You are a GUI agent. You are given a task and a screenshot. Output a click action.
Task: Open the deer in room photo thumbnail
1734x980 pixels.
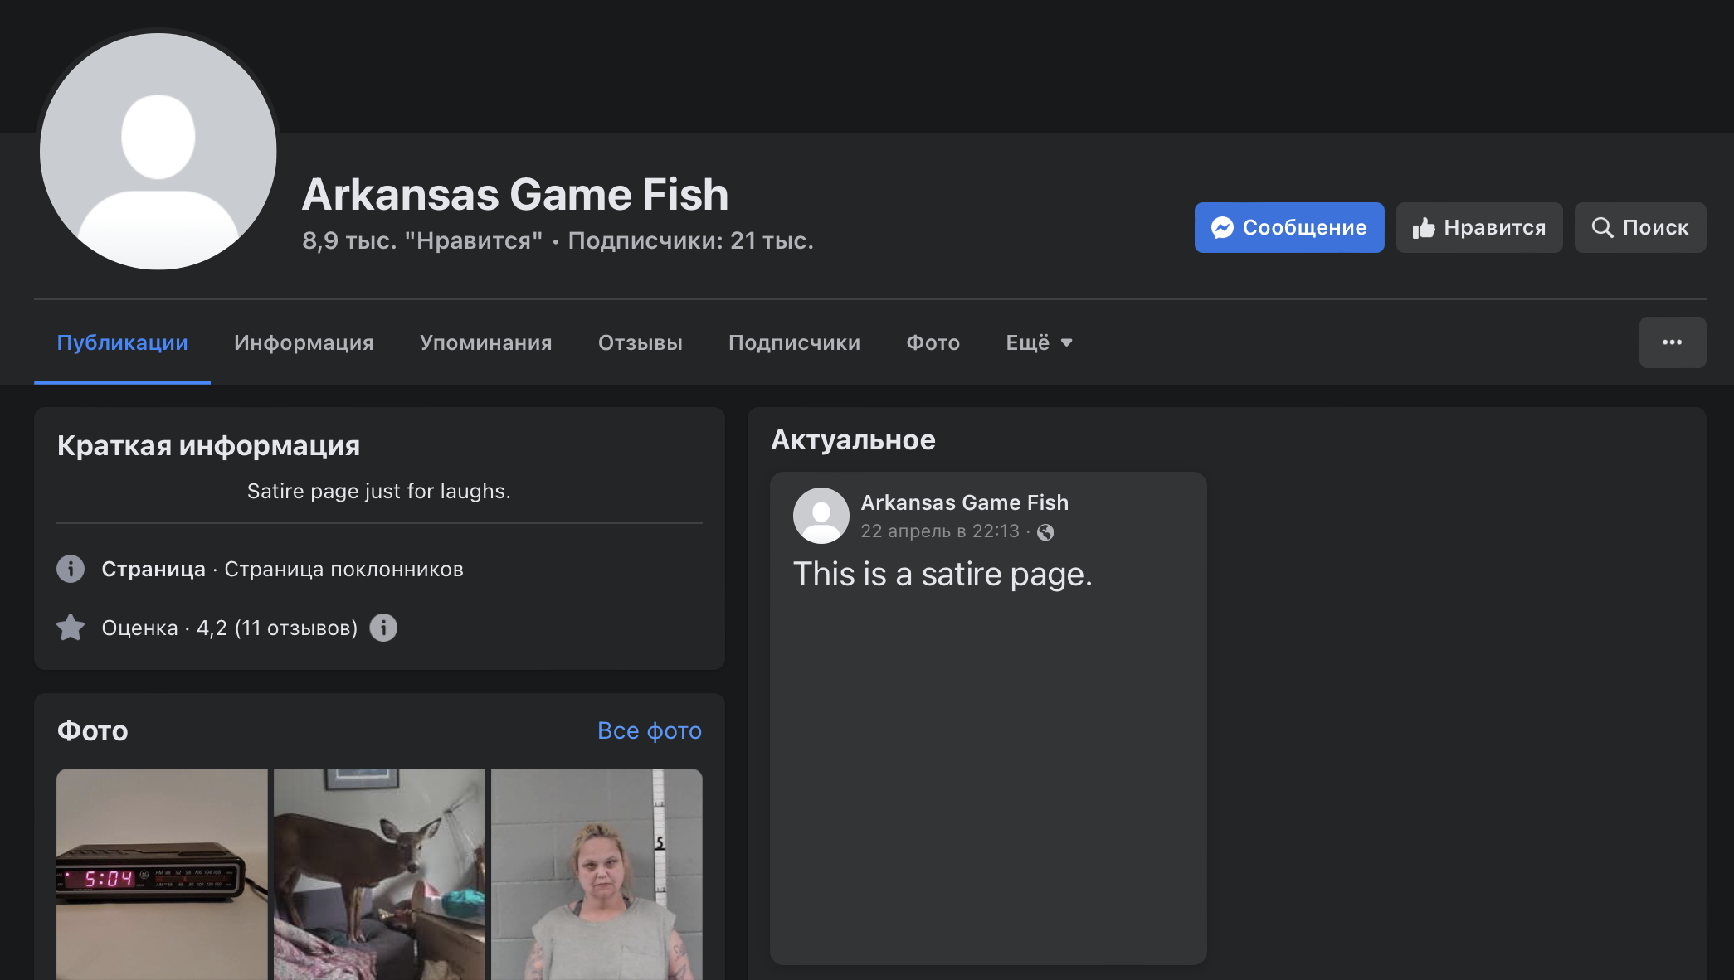(380, 874)
